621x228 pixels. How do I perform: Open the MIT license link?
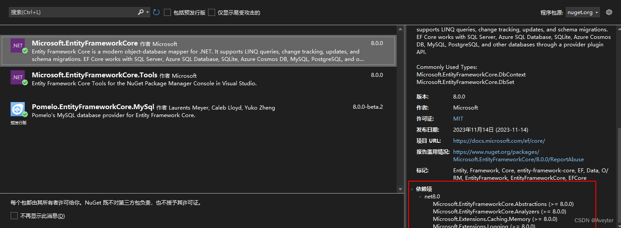458,119
